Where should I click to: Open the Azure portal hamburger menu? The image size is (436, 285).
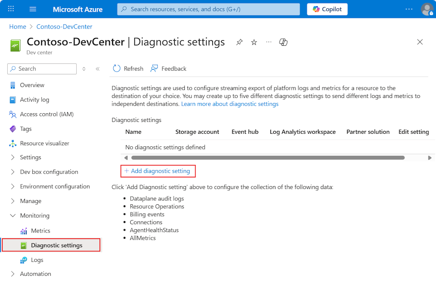32,9
